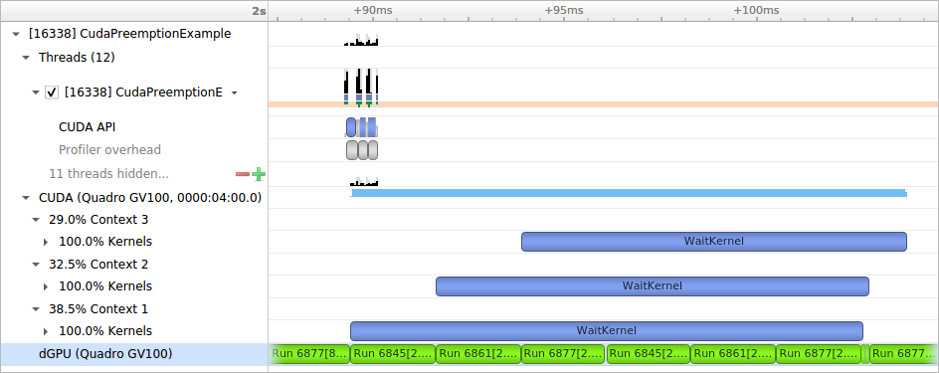Uncheck the [16338] CudaPreemptionE thread checkbox
This screenshot has height=373, width=939.
coord(52,93)
